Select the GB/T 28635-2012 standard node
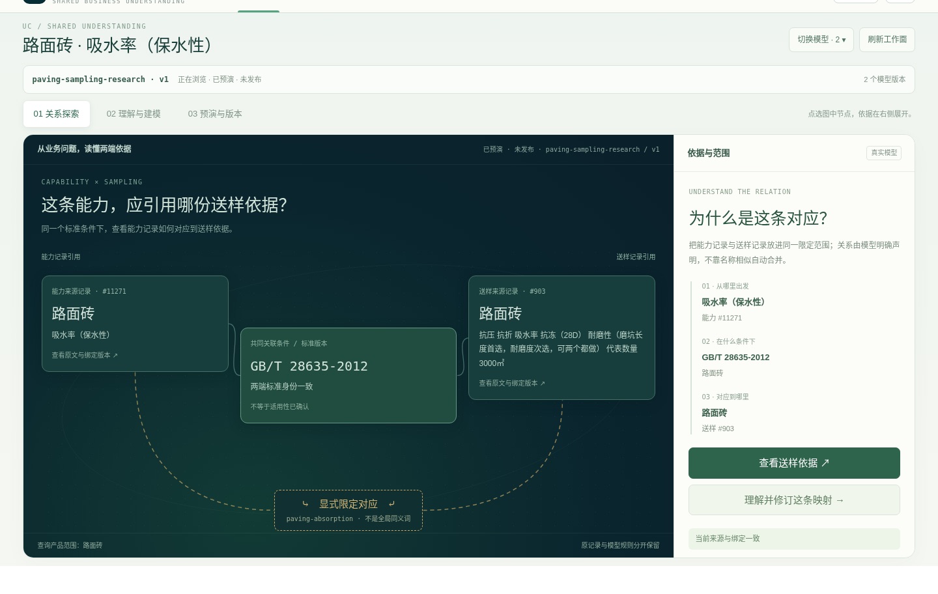938x594 pixels. click(x=348, y=375)
